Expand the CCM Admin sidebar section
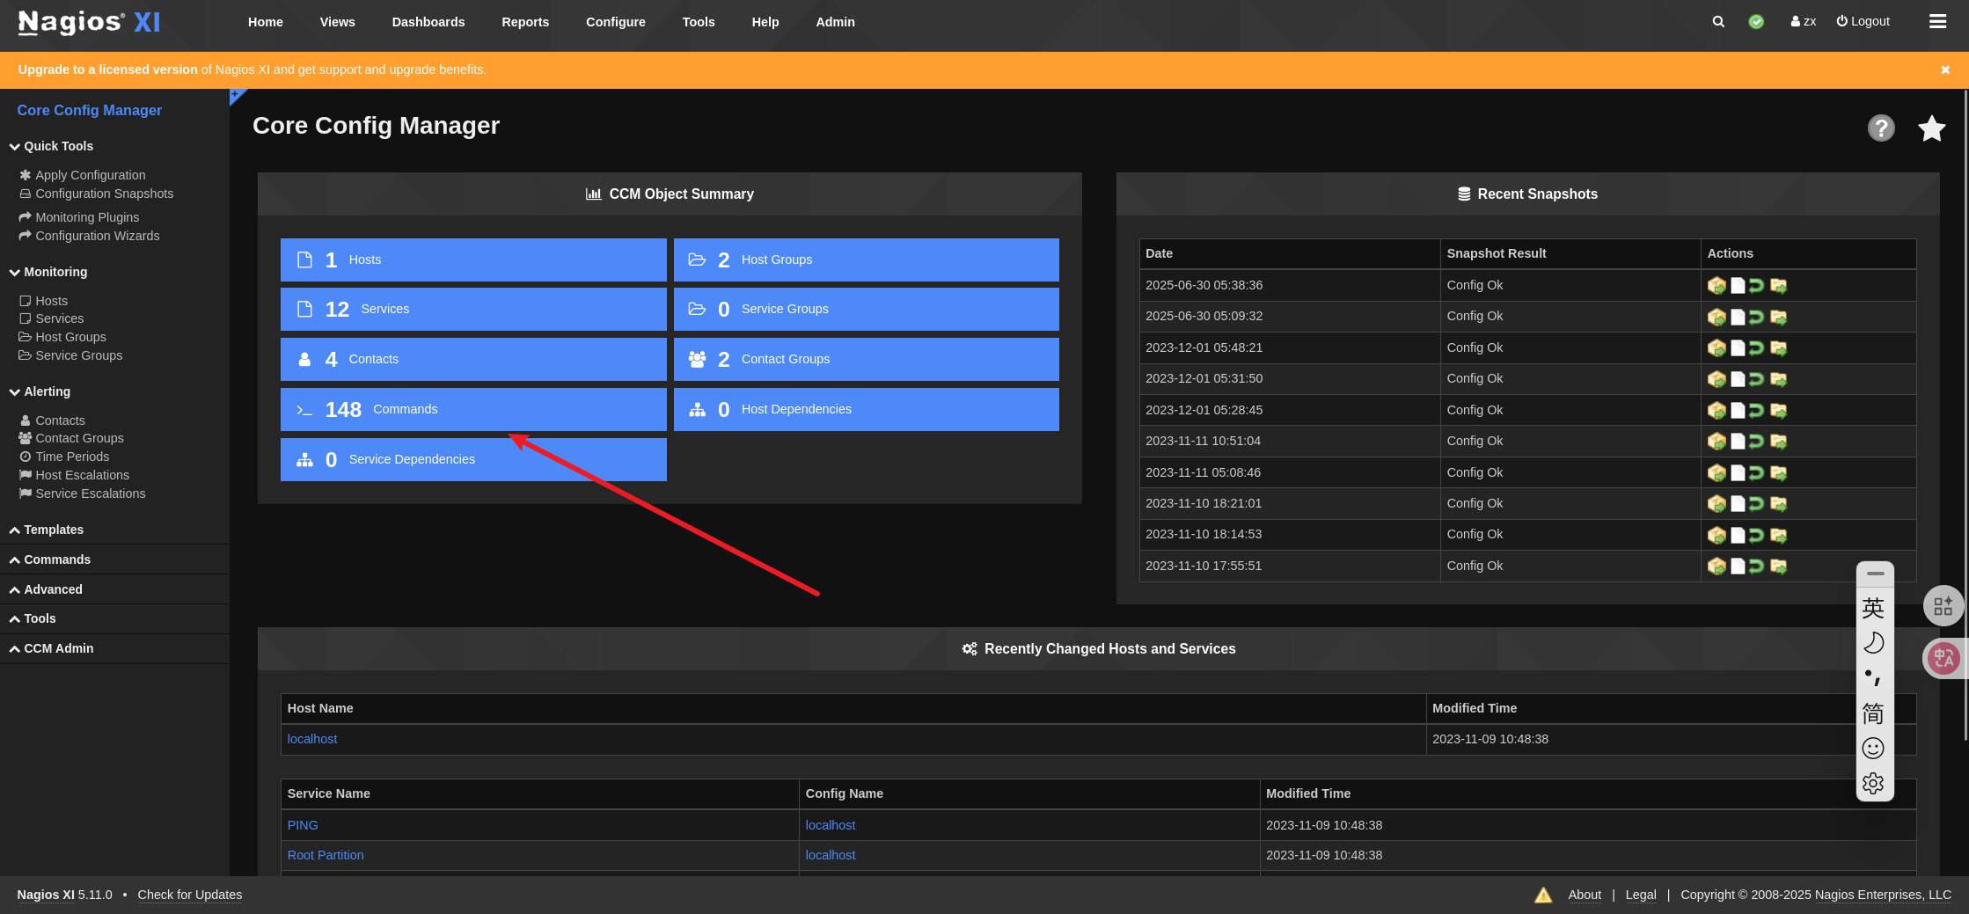The image size is (1969, 914). pos(51,648)
